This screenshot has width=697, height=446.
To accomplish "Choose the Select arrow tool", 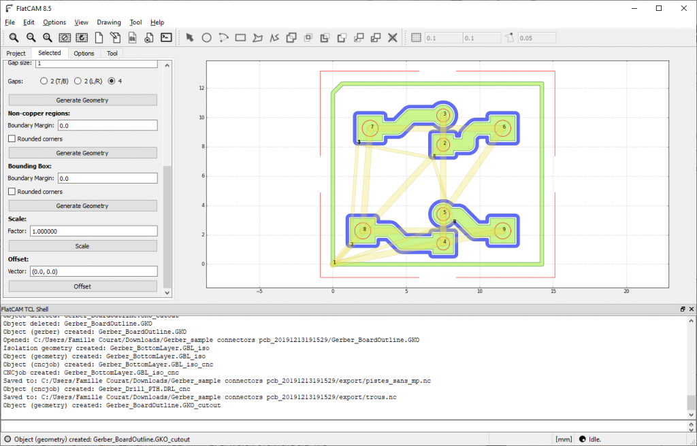I will tap(190, 38).
